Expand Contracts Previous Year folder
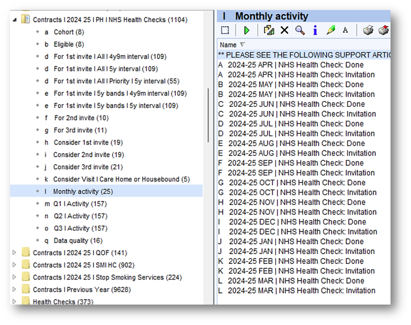The width and height of the screenshot is (411, 325). [14, 289]
